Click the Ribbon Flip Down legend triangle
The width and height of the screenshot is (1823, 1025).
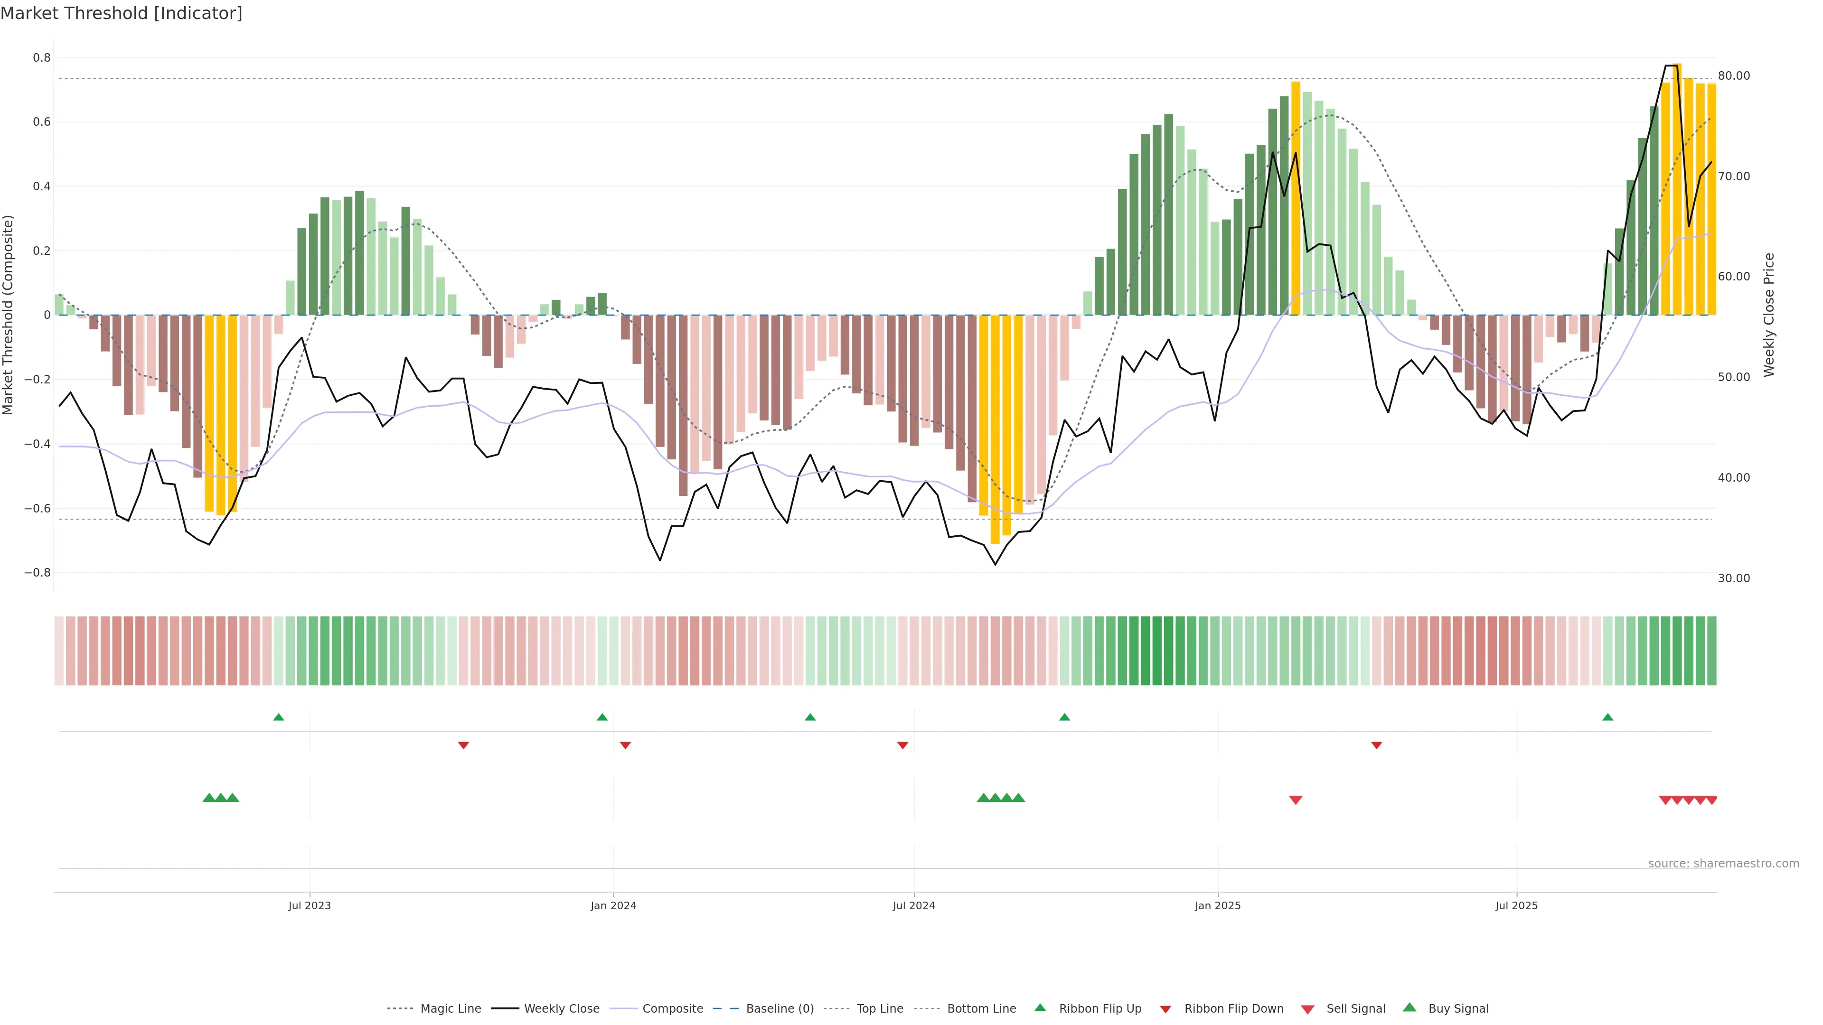pyautogui.click(x=1165, y=1009)
